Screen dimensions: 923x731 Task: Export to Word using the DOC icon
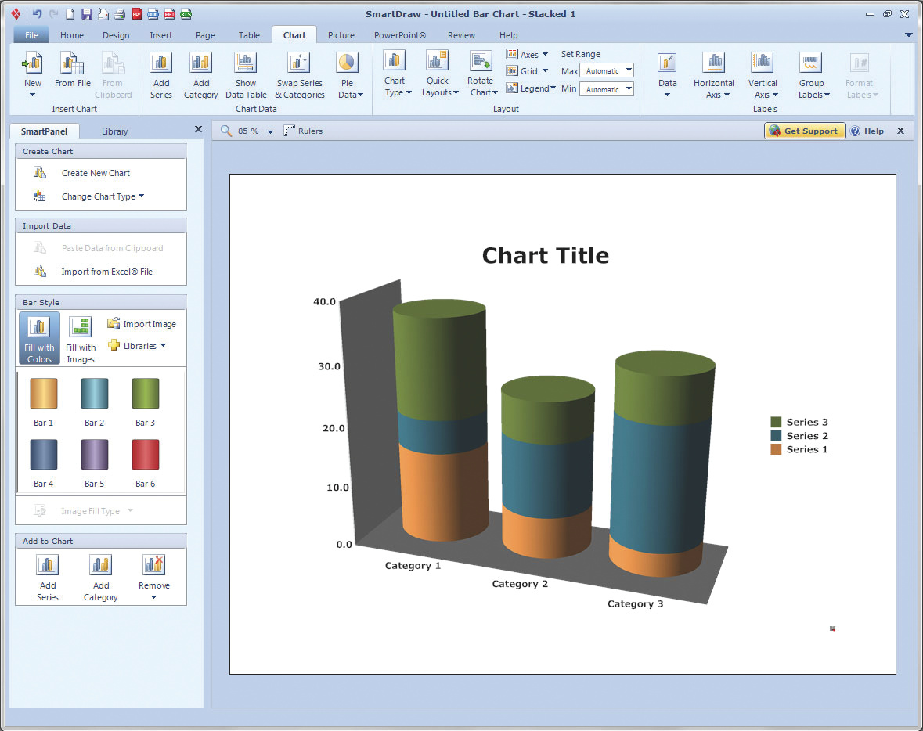pos(153,13)
